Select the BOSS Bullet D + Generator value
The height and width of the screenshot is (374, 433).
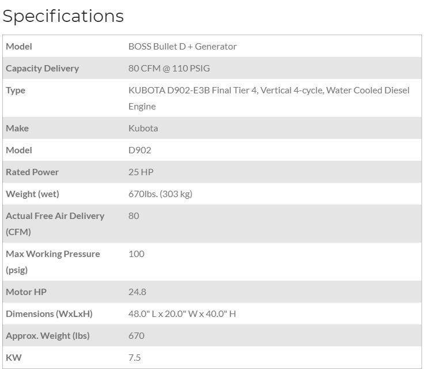tap(182, 46)
